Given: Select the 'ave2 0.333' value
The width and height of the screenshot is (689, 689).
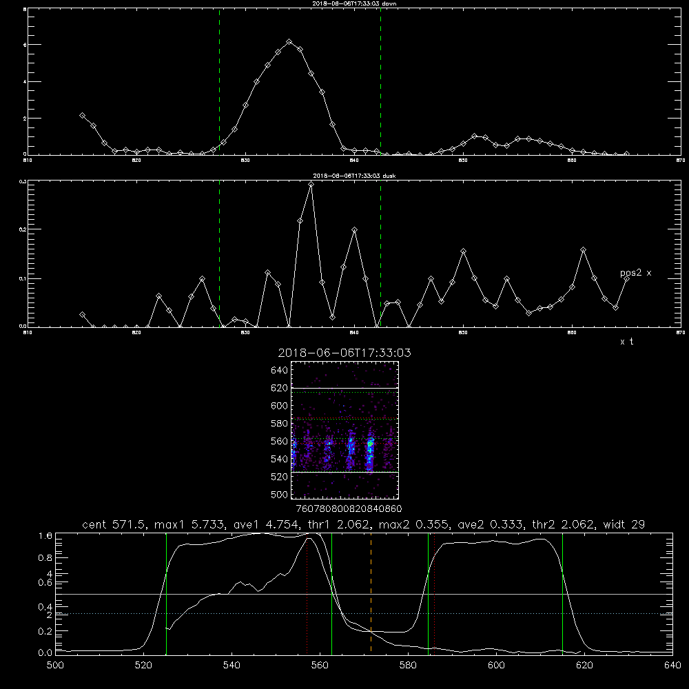Looking at the screenshot, I should (x=490, y=524).
